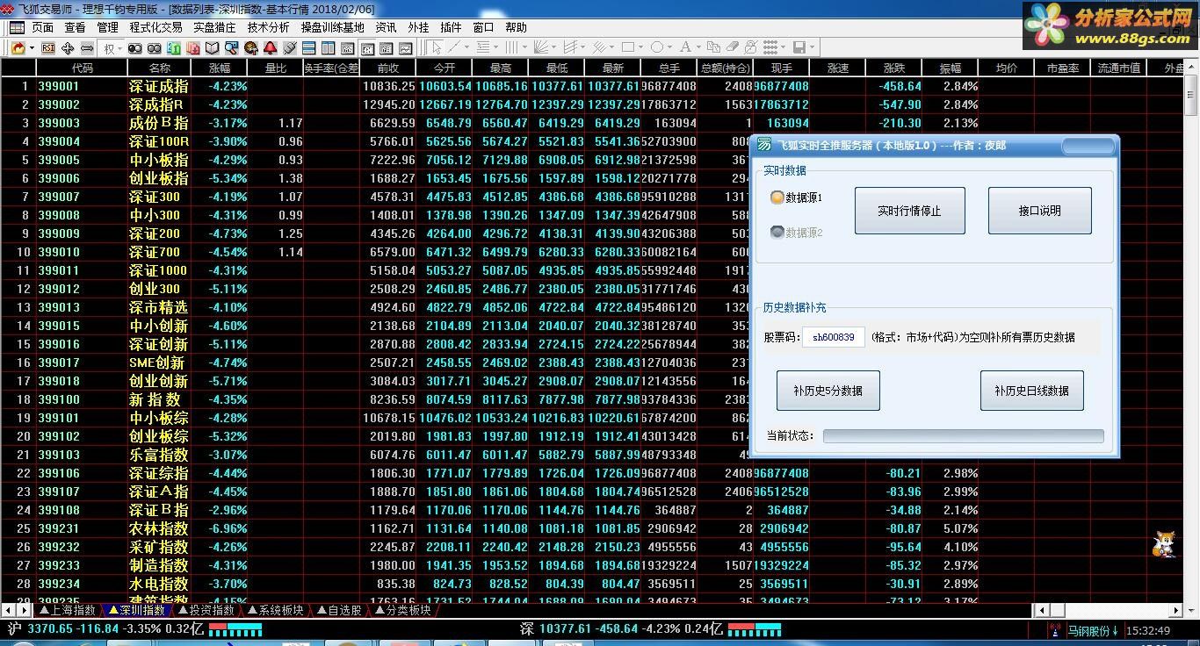Click the tab strip left scroll arrow

click(7, 610)
